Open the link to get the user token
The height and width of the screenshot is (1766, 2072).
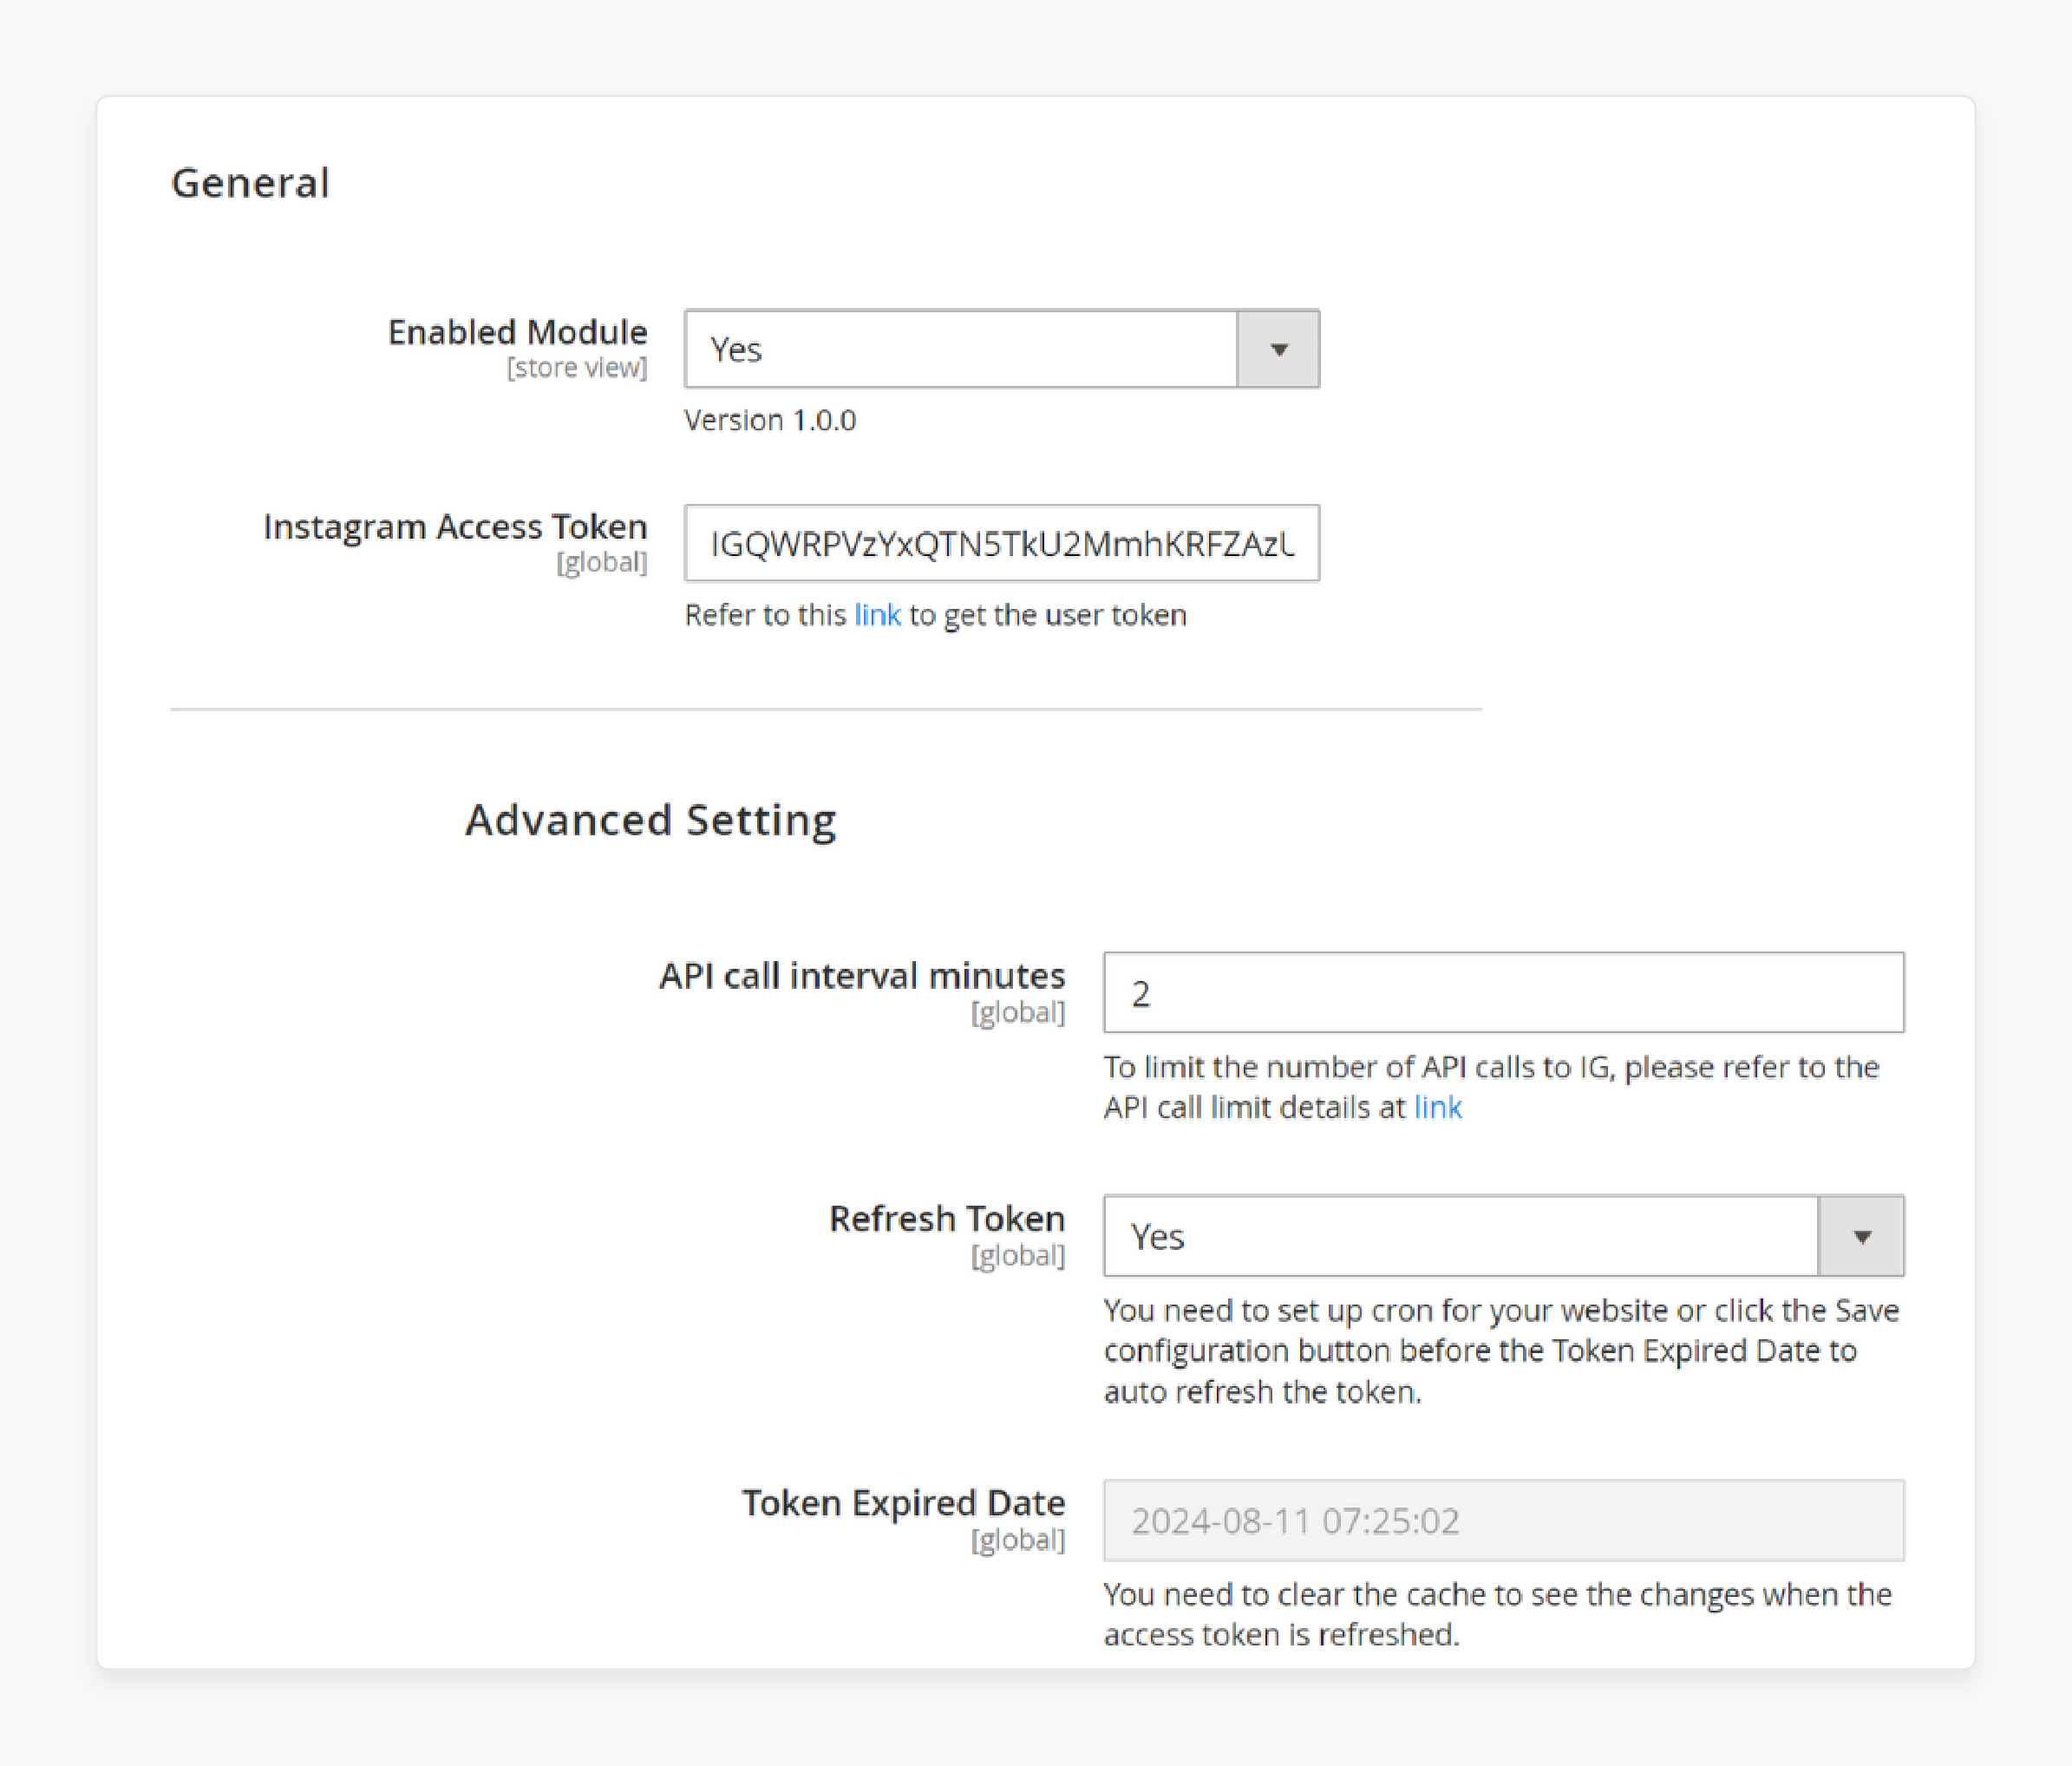(x=877, y=615)
